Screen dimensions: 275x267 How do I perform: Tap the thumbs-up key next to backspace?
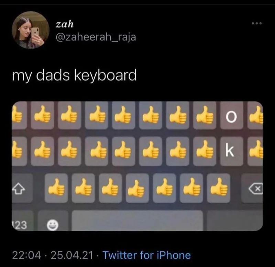tap(219, 188)
